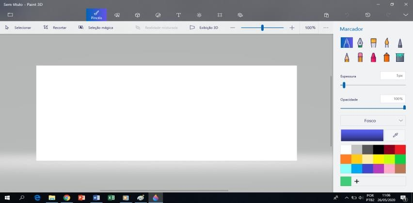
Task: Open the three-dots more options menu
Action: pos(326,28)
